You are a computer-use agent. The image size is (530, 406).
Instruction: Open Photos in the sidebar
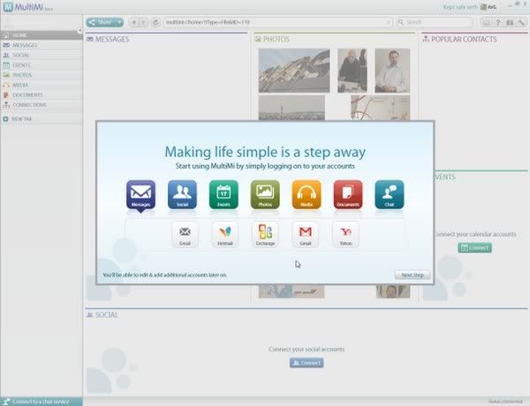[42, 75]
